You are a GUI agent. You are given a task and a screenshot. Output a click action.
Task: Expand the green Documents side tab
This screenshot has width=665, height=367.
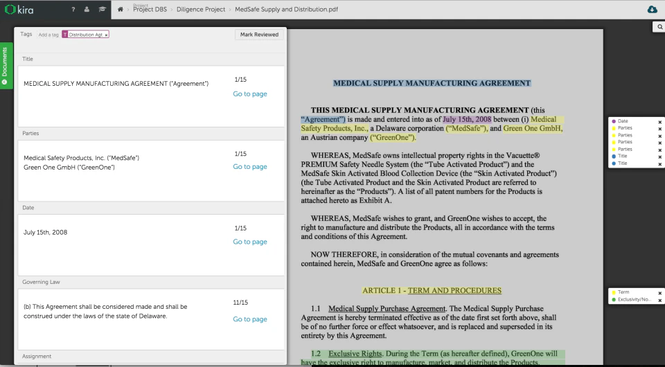[5, 66]
